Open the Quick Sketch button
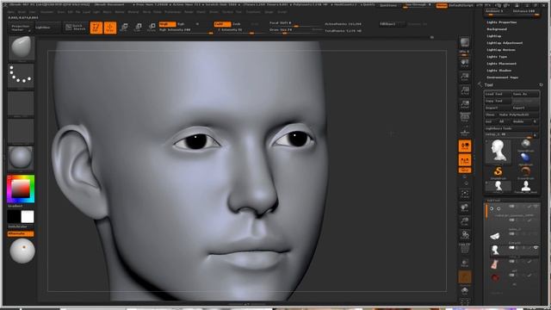 [76, 27]
